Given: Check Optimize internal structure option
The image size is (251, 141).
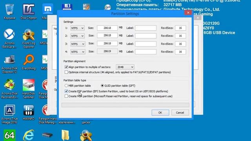Looking at the screenshot, I should pos(66,72).
